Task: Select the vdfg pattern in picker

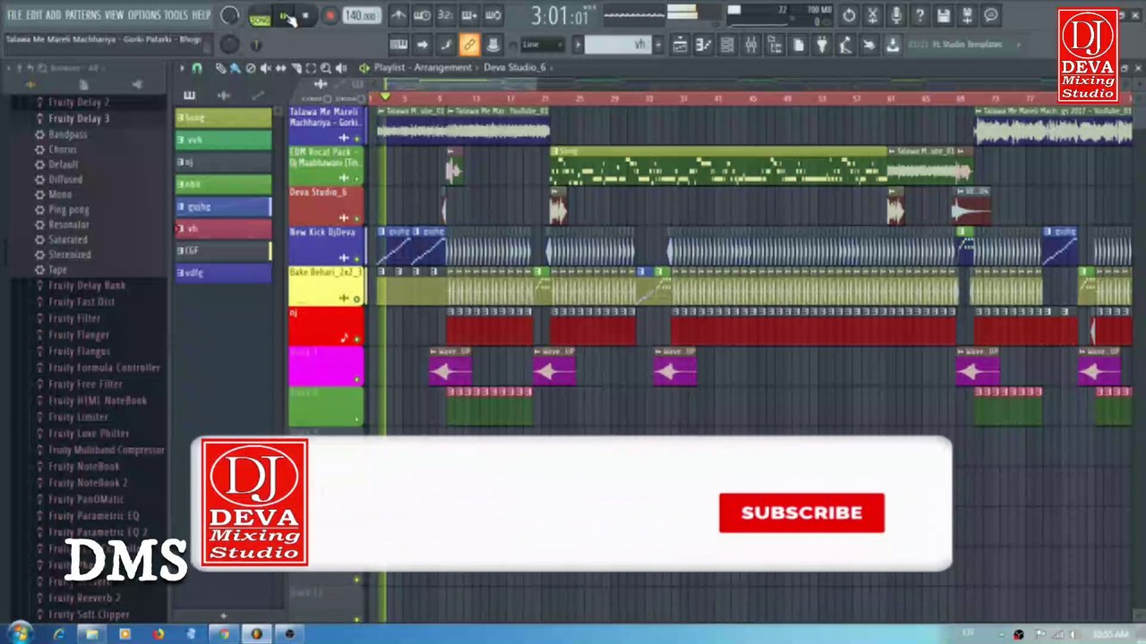Action: pyautogui.click(x=224, y=273)
